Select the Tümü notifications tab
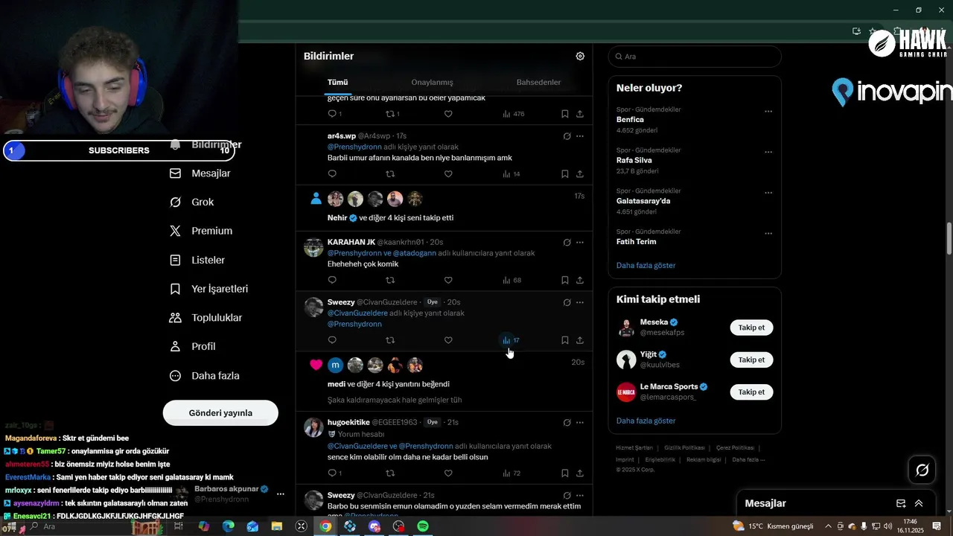The image size is (953, 536). tap(337, 82)
